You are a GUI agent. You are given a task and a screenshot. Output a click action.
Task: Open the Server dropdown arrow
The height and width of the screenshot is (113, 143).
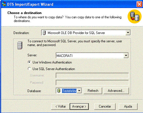[x=126, y=55]
